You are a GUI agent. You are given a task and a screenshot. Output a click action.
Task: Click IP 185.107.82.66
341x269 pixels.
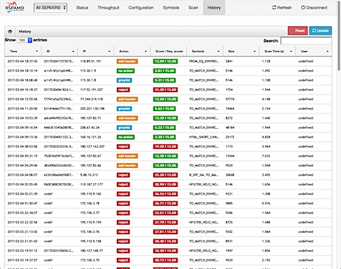click(x=91, y=165)
